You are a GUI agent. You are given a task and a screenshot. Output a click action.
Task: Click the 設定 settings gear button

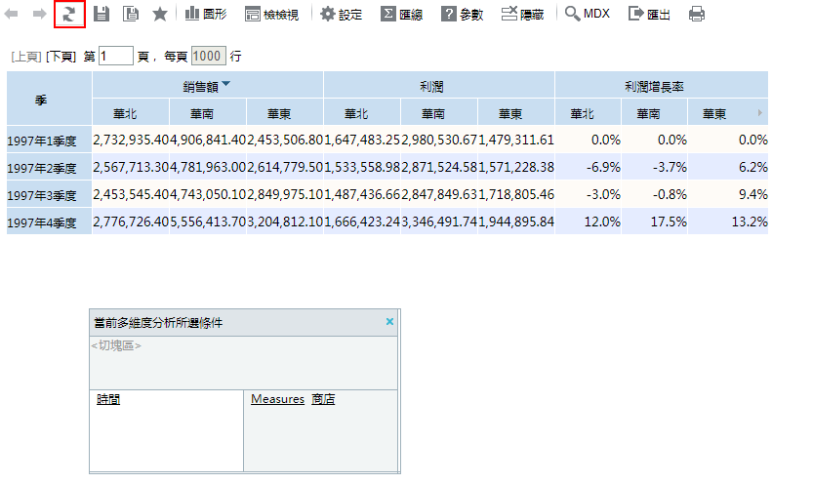click(x=342, y=15)
